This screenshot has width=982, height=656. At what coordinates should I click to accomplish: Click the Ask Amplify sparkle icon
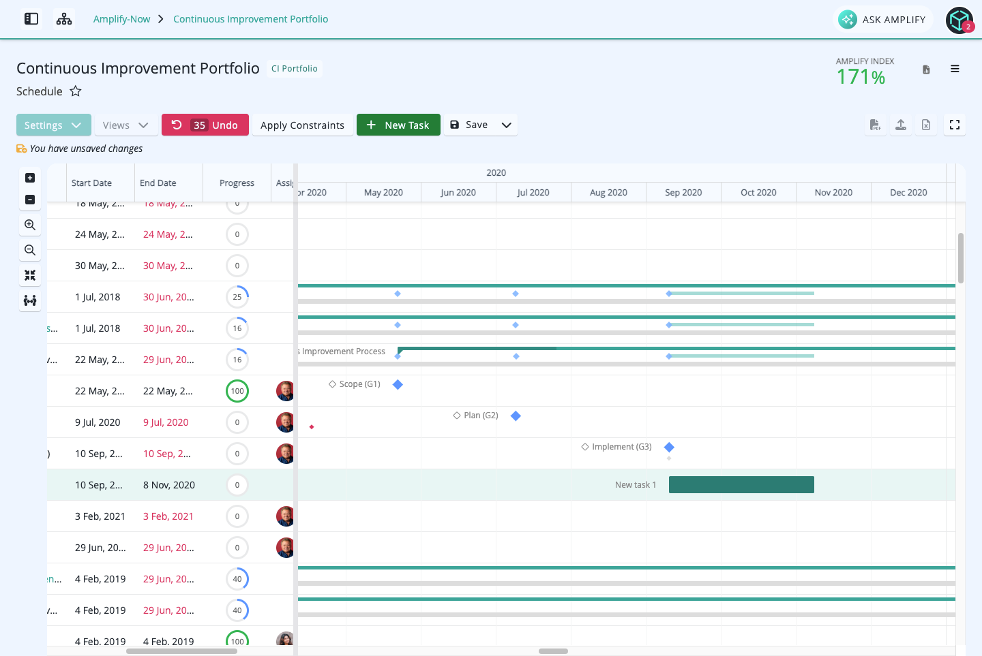pyautogui.click(x=848, y=19)
